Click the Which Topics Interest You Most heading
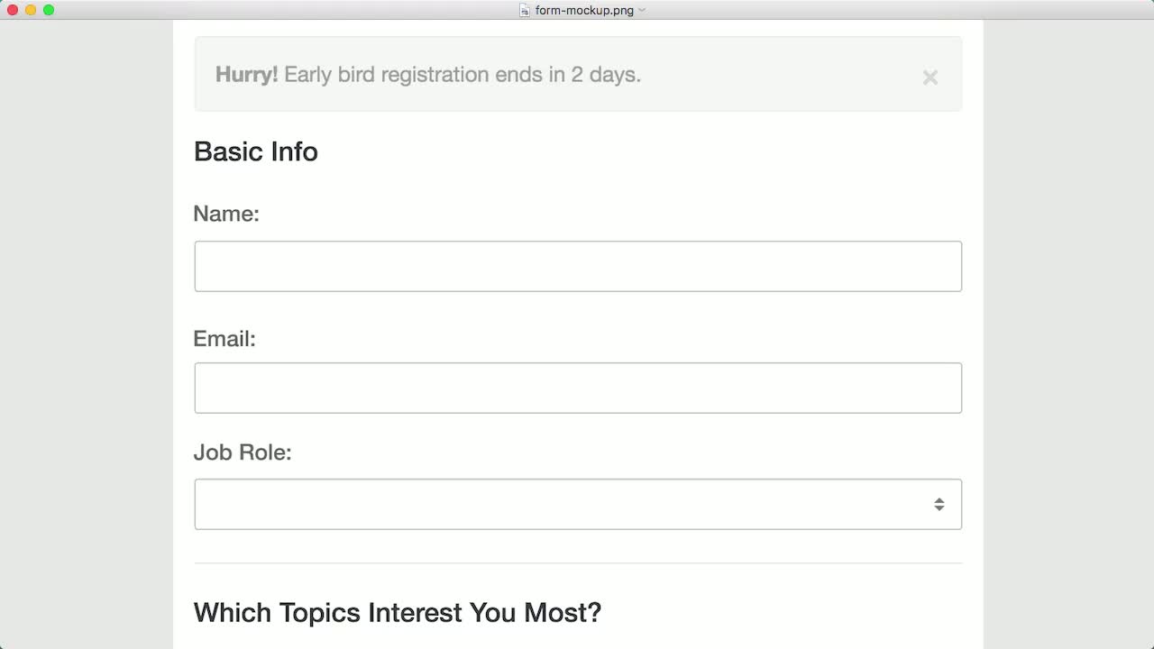The height and width of the screenshot is (649, 1154). click(x=397, y=612)
